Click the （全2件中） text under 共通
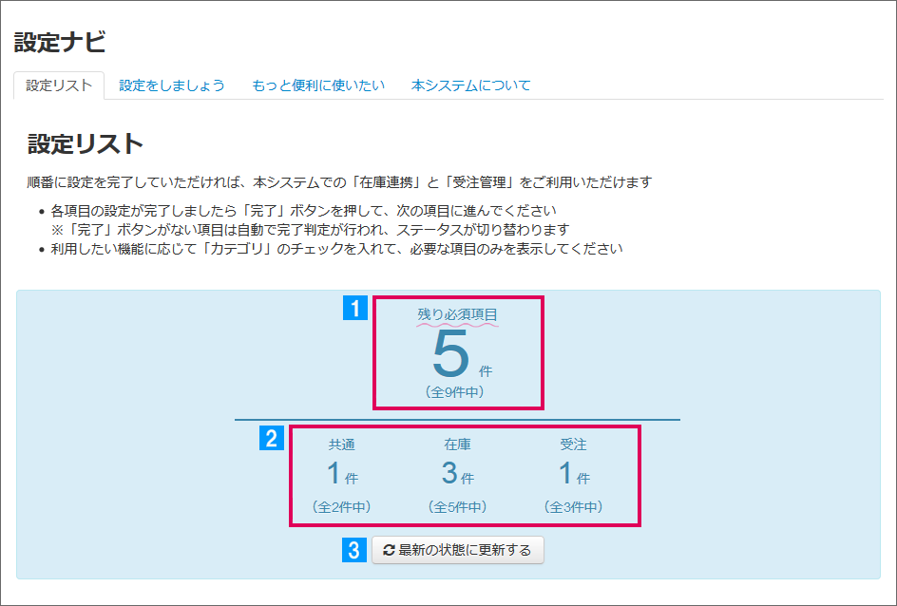897x606 pixels. pyautogui.click(x=341, y=507)
